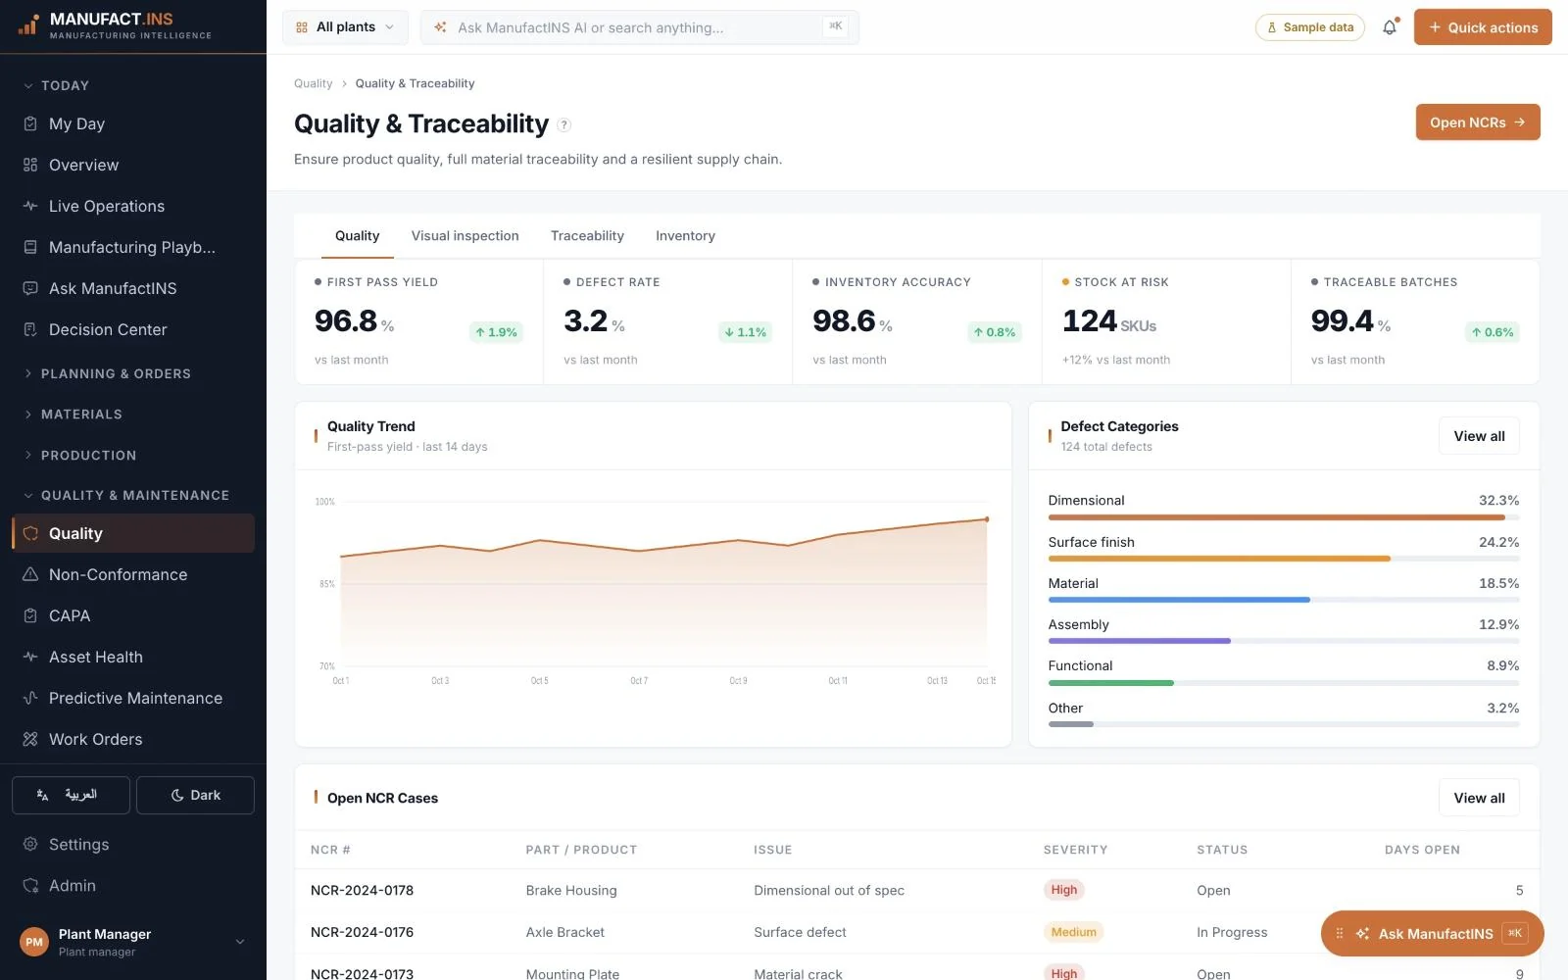Open Plant Manager profile menu chevron
1568x980 pixels.
[x=240, y=942]
